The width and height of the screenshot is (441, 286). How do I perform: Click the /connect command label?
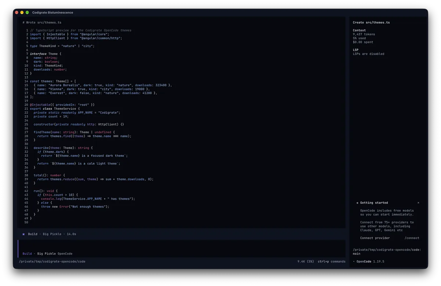coord(412,238)
